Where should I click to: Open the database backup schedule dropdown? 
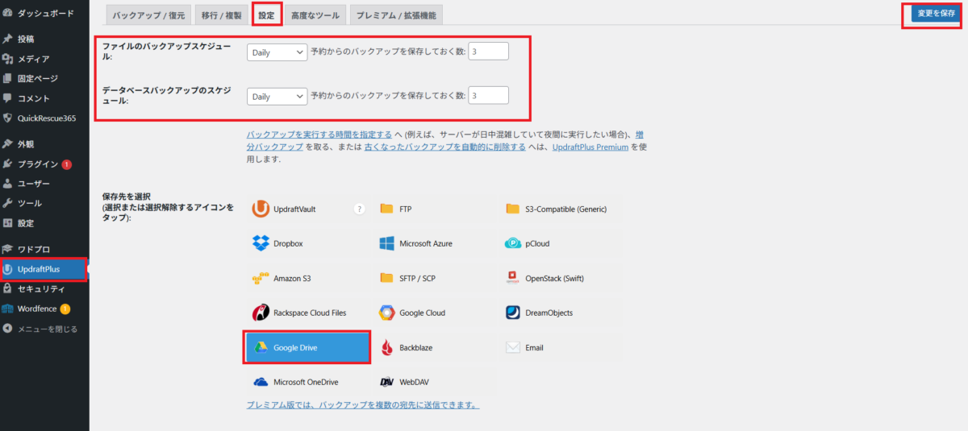pos(277,96)
